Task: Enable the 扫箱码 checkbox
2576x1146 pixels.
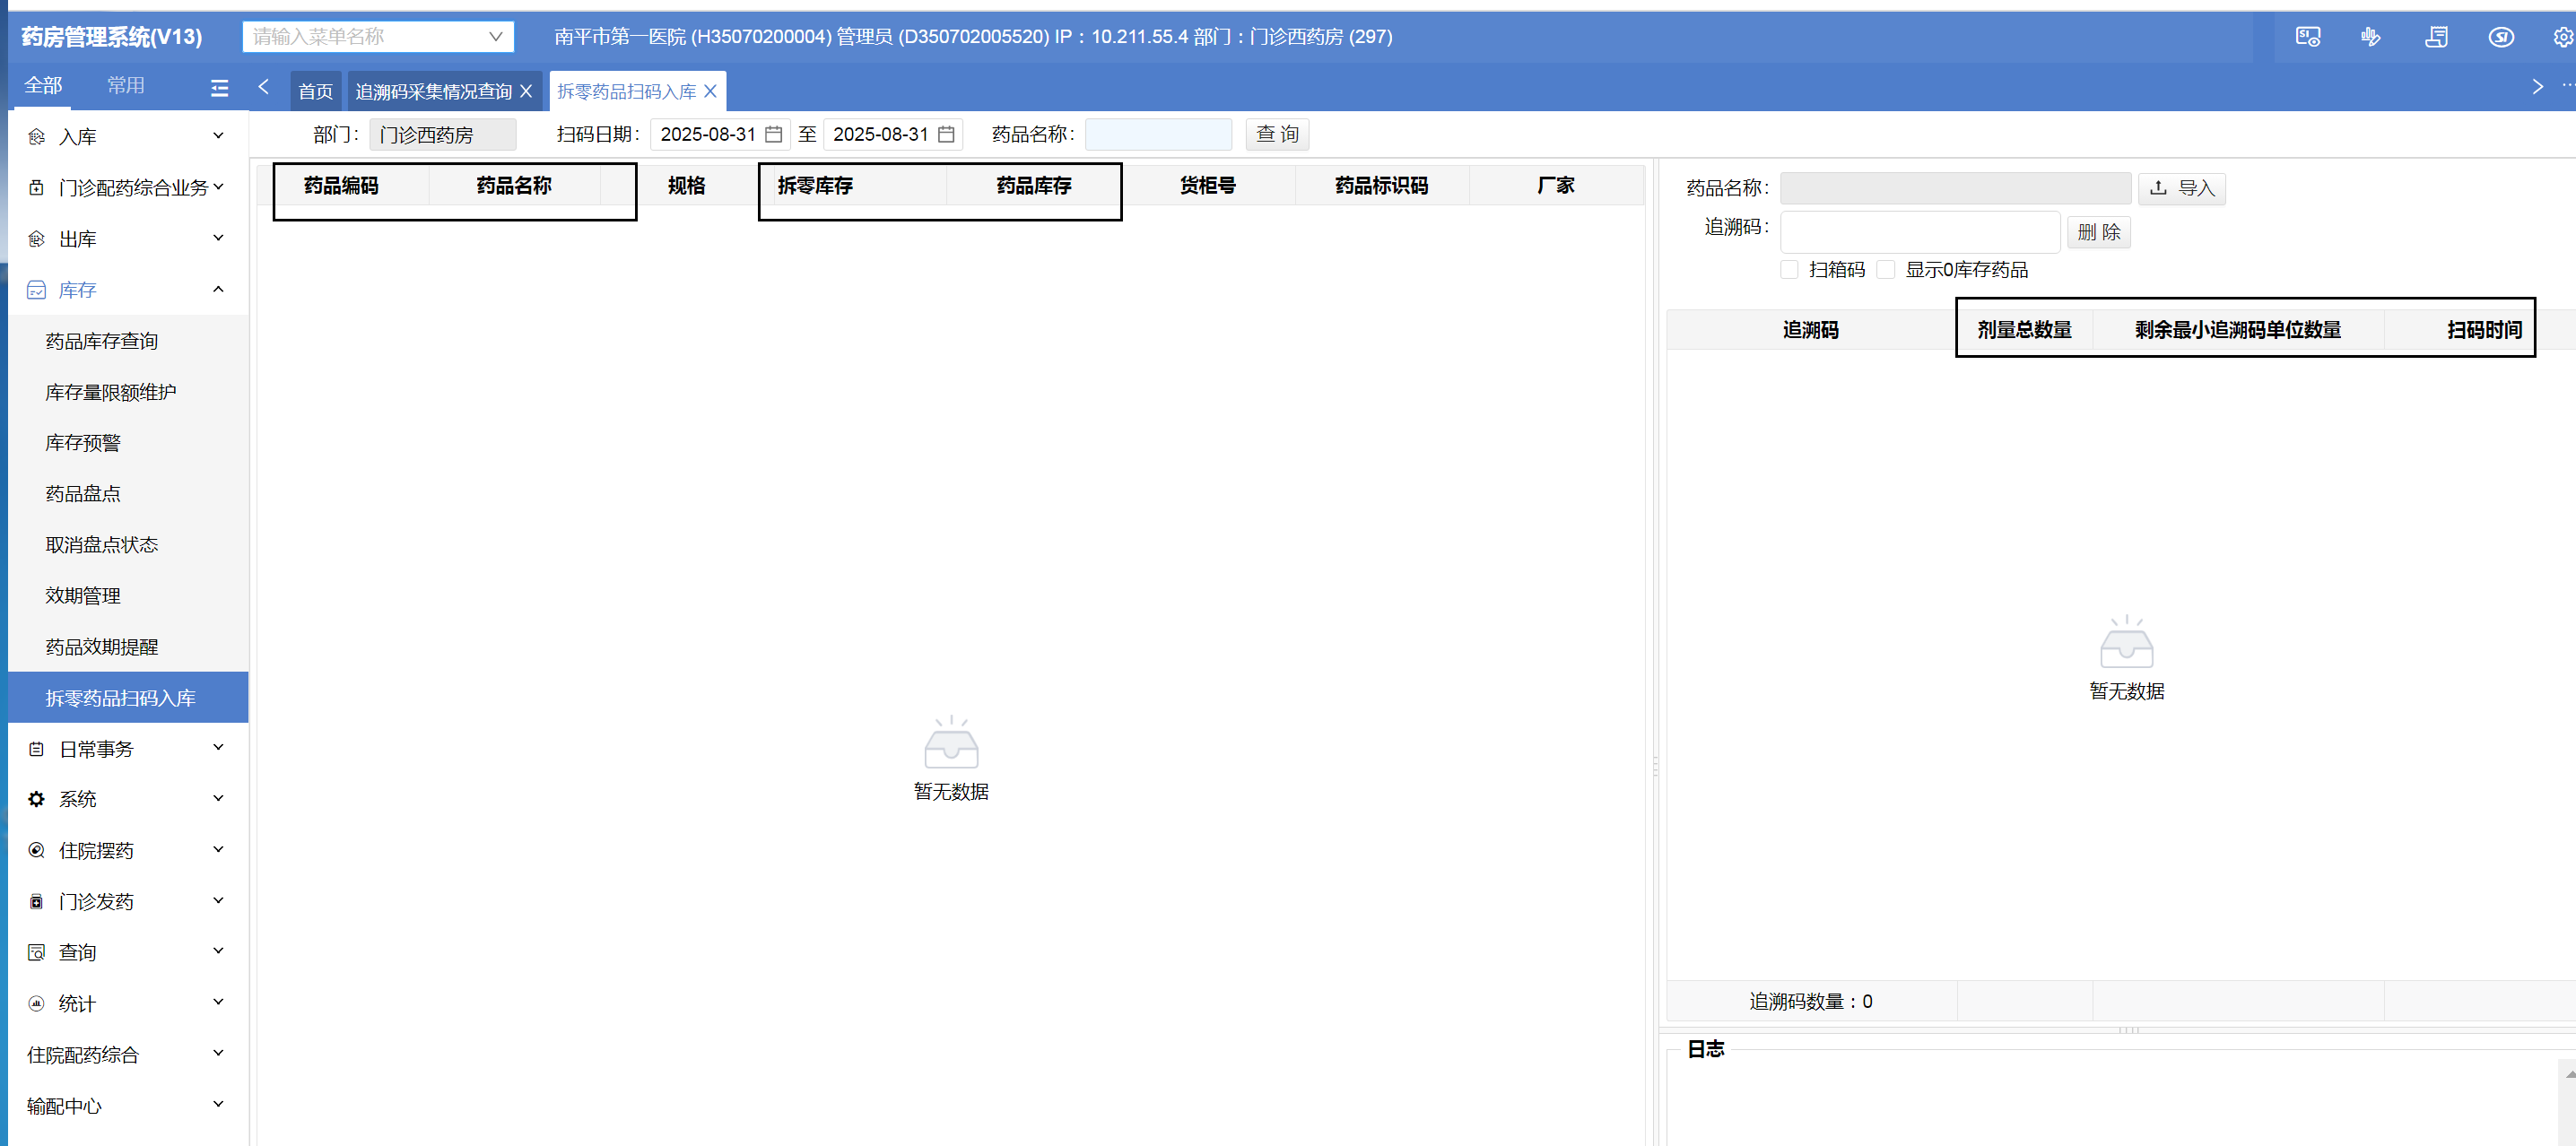Action: [1789, 269]
